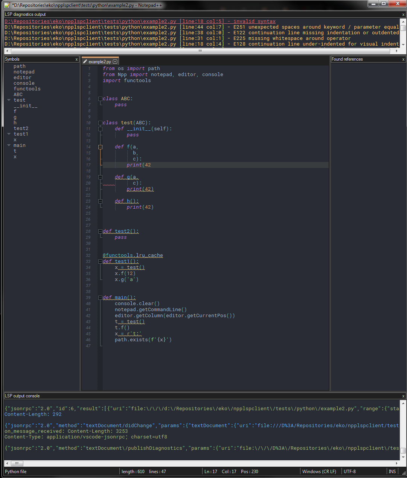
Task: Close the LSP output console panel
Action: (403, 396)
